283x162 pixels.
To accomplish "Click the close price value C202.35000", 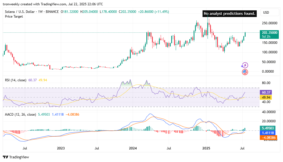I will tap(127, 12).
